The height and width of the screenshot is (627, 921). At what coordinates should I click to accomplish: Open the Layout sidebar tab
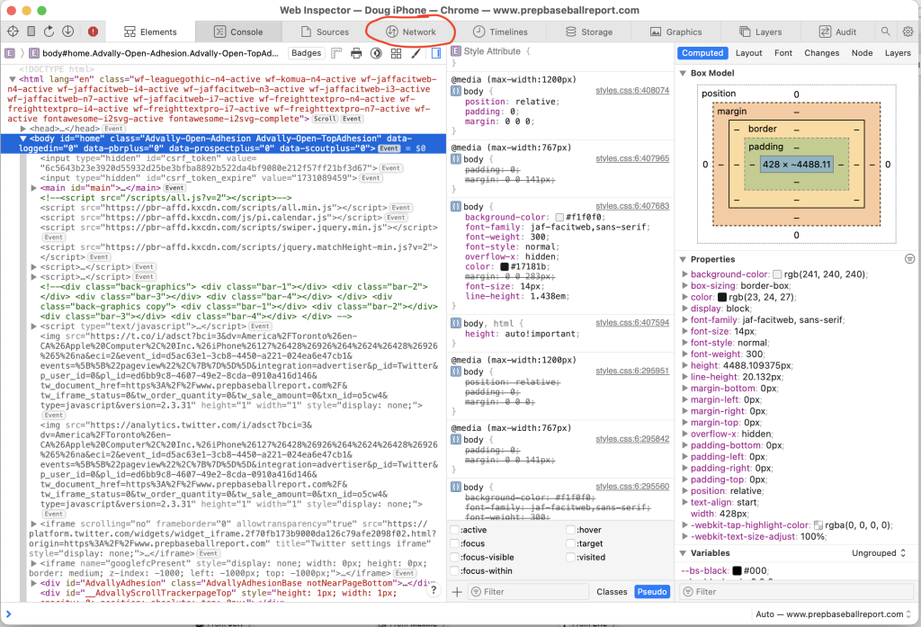click(749, 53)
